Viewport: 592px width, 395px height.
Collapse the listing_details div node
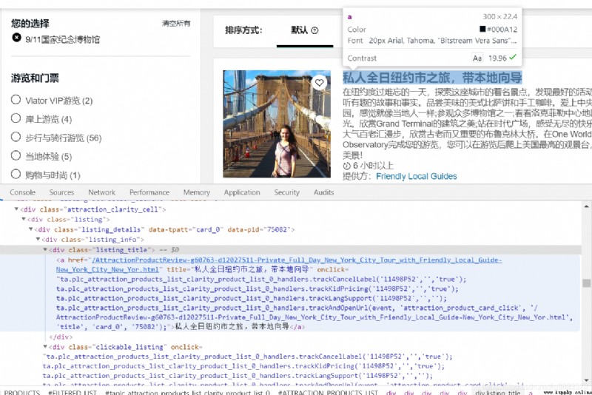pyautogui.click(x=30, y=229)
